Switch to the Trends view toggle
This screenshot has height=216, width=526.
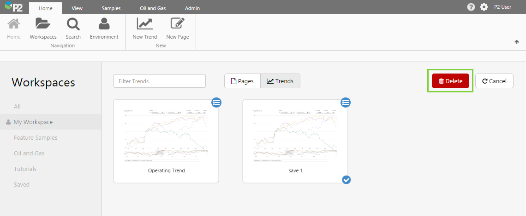[x=280, y=81]
